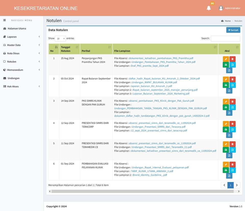245x211 pixels.
Task: Click the notification bell icon
Action: (209, 8)
